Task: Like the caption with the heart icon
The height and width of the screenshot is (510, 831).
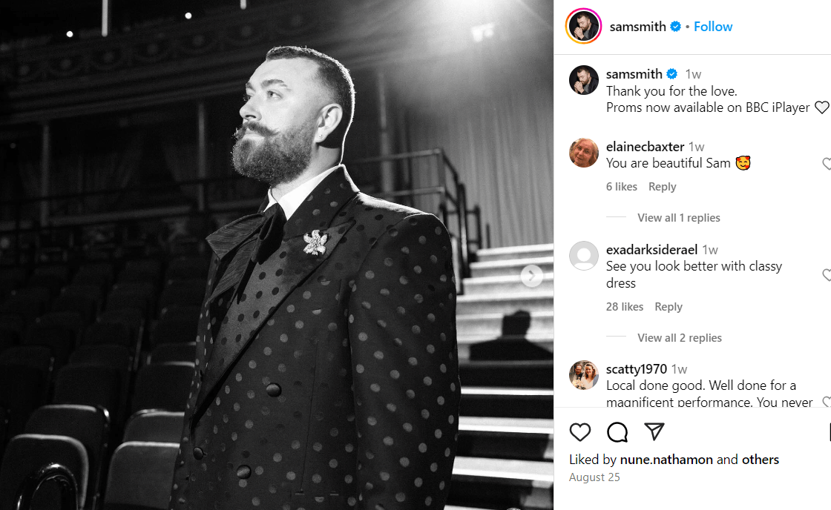Action: (821, 107)
